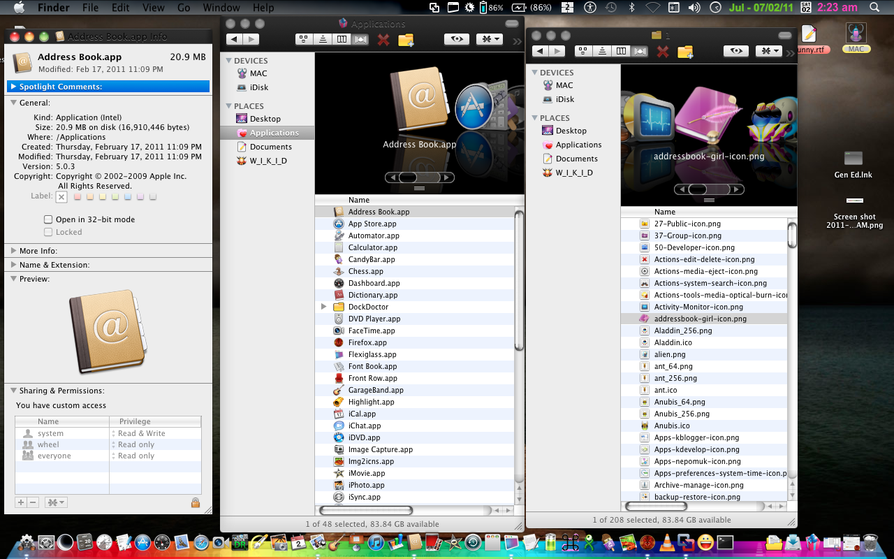Viewport: 894px width, 559px height.
Task: Go back in the right Finder window
Action: (x=539, y=51)
